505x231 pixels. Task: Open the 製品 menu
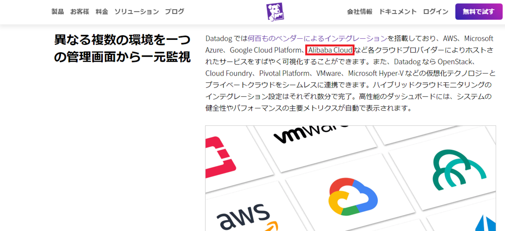tap(57, 12)
